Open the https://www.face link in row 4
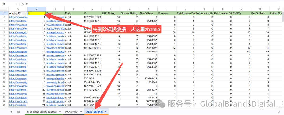Viewport: 284px width, 115px height. pos(18,25)
